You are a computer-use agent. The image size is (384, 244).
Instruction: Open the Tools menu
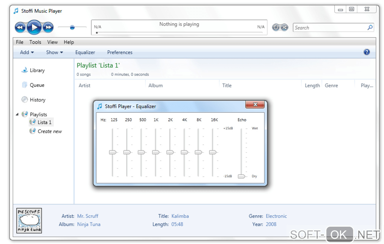point(35,42)
